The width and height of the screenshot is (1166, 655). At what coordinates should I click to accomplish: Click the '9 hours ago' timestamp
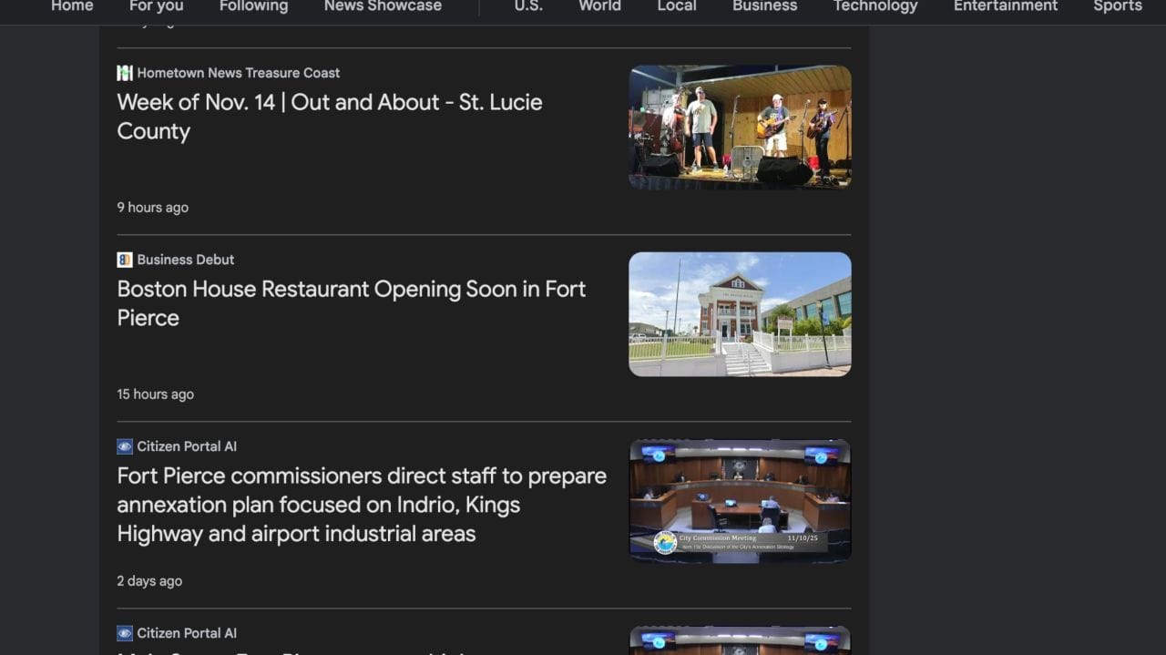coord(153,208)
